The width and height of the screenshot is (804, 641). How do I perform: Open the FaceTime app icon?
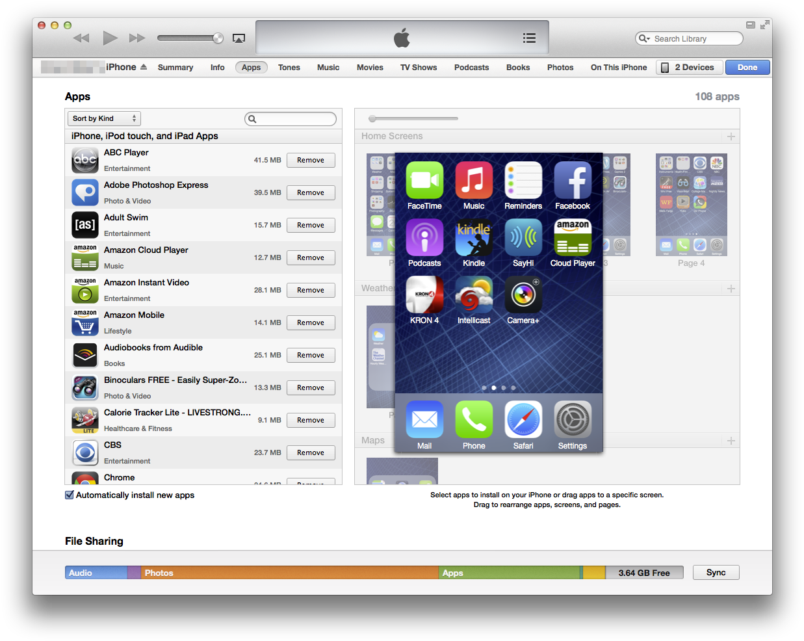424,180
